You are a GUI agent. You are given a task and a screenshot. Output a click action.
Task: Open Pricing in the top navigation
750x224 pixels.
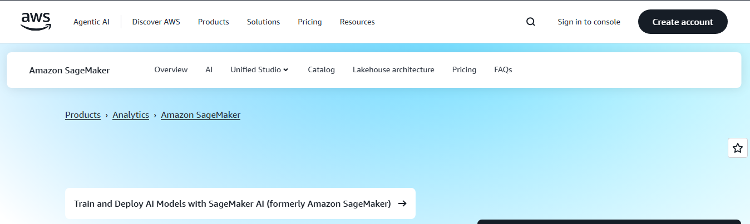pos(310,22)
